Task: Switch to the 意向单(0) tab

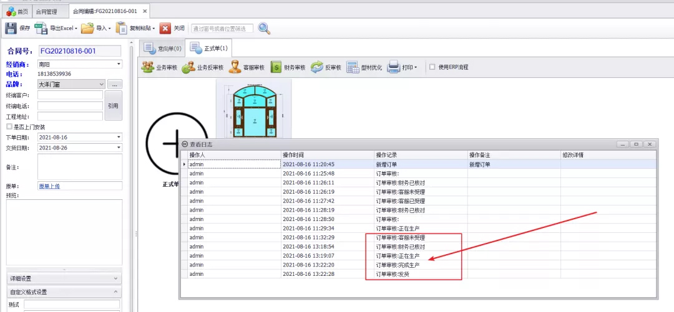Action: coord(162,48)
